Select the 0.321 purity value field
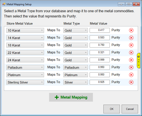This screenshot has width=142, height=116. [x=100, y=53]
